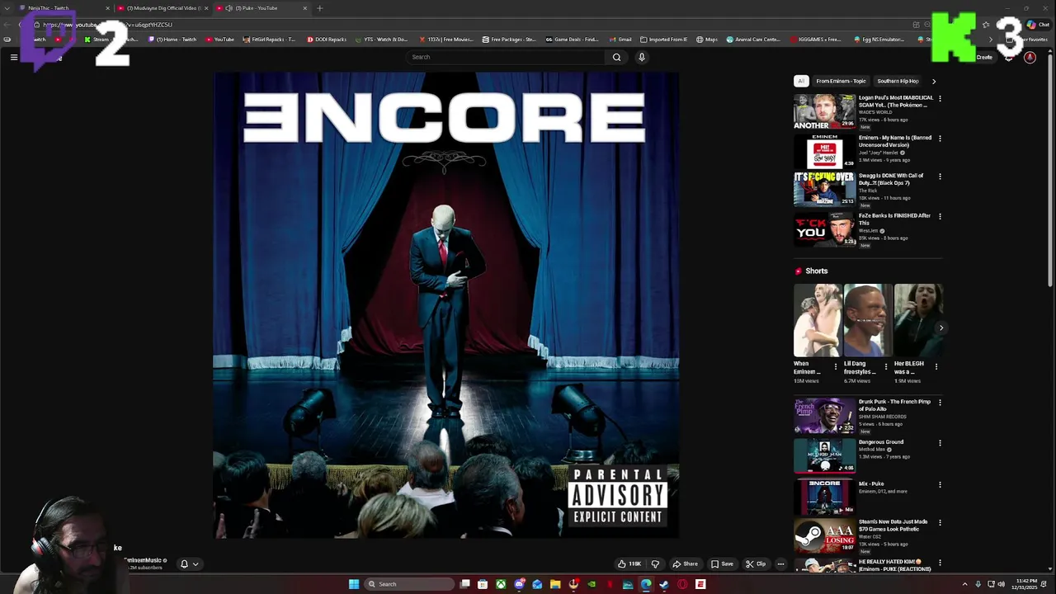Open options menu for FaZe Banks video

pos(940,217)
